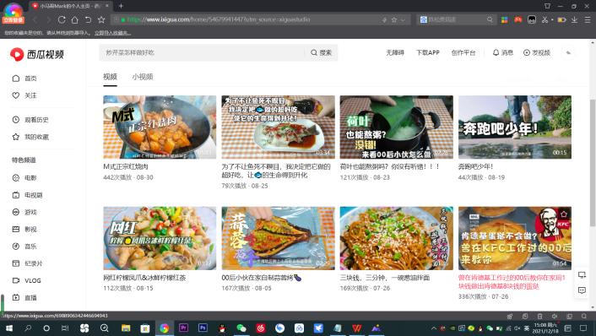Image resolution: width=596 pixels, height=336 pixels.
Task: Open the 影视 channel
Action: click(24, 229)
